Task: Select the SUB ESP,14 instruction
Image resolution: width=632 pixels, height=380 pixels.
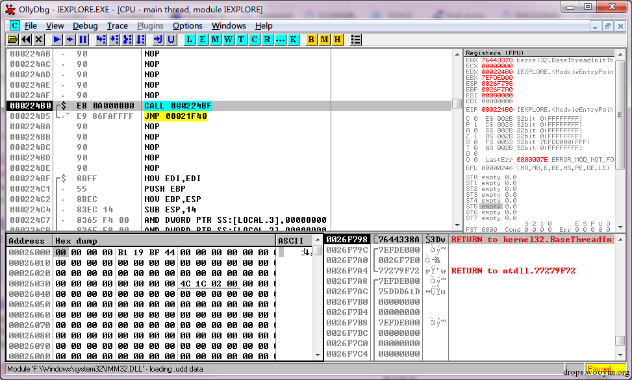Action: [170, 210]
